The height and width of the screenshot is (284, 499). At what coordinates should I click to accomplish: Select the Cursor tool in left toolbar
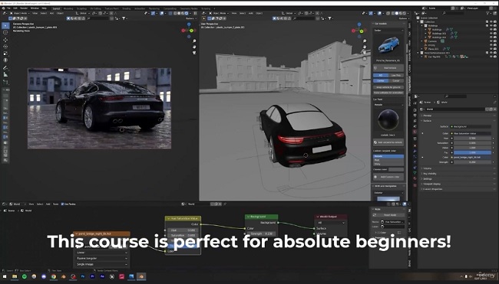[x=5, y=32]
